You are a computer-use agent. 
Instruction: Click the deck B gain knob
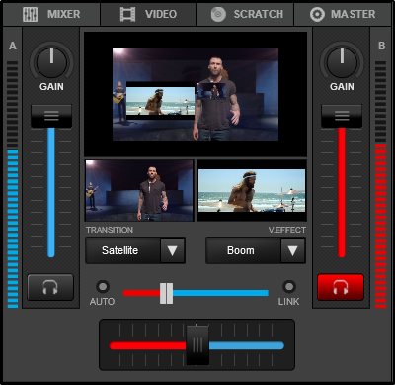342,62
